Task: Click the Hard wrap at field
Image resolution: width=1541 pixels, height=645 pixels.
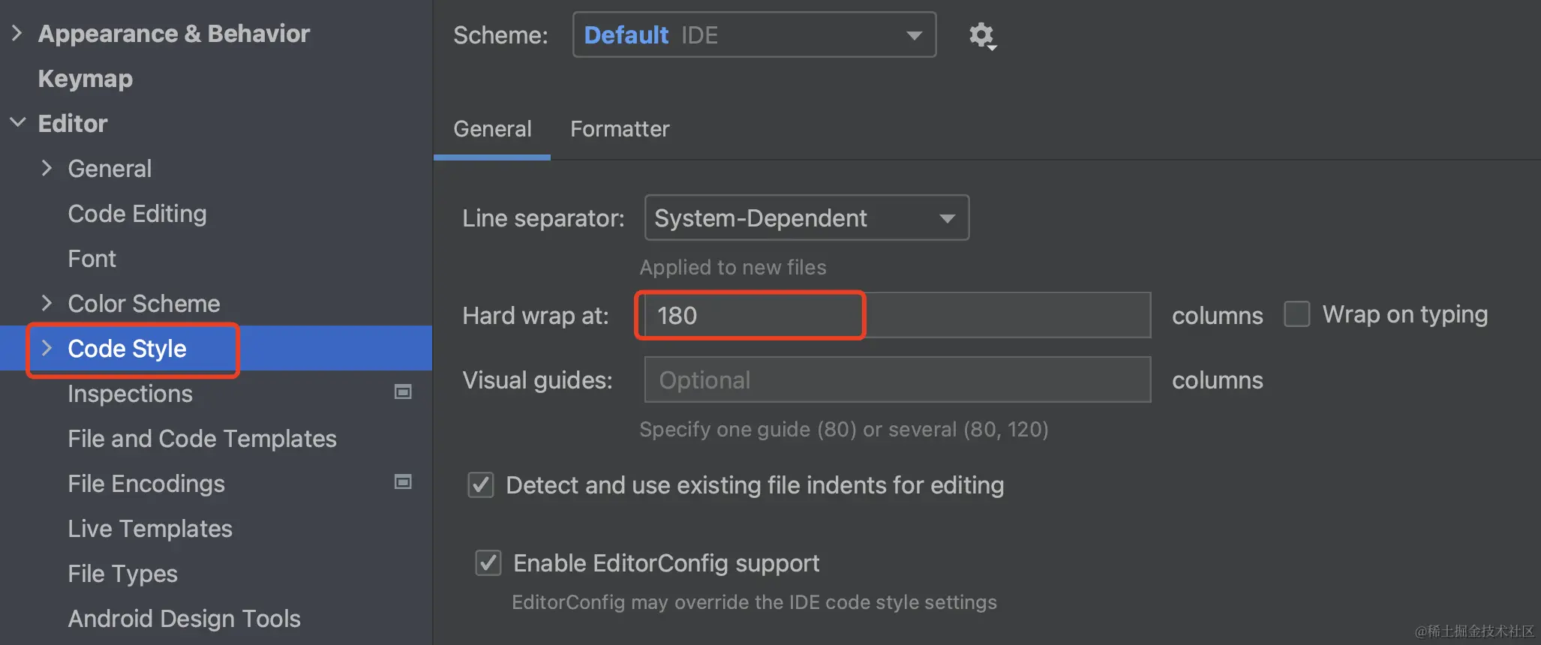Action: [x=893, y=316]
